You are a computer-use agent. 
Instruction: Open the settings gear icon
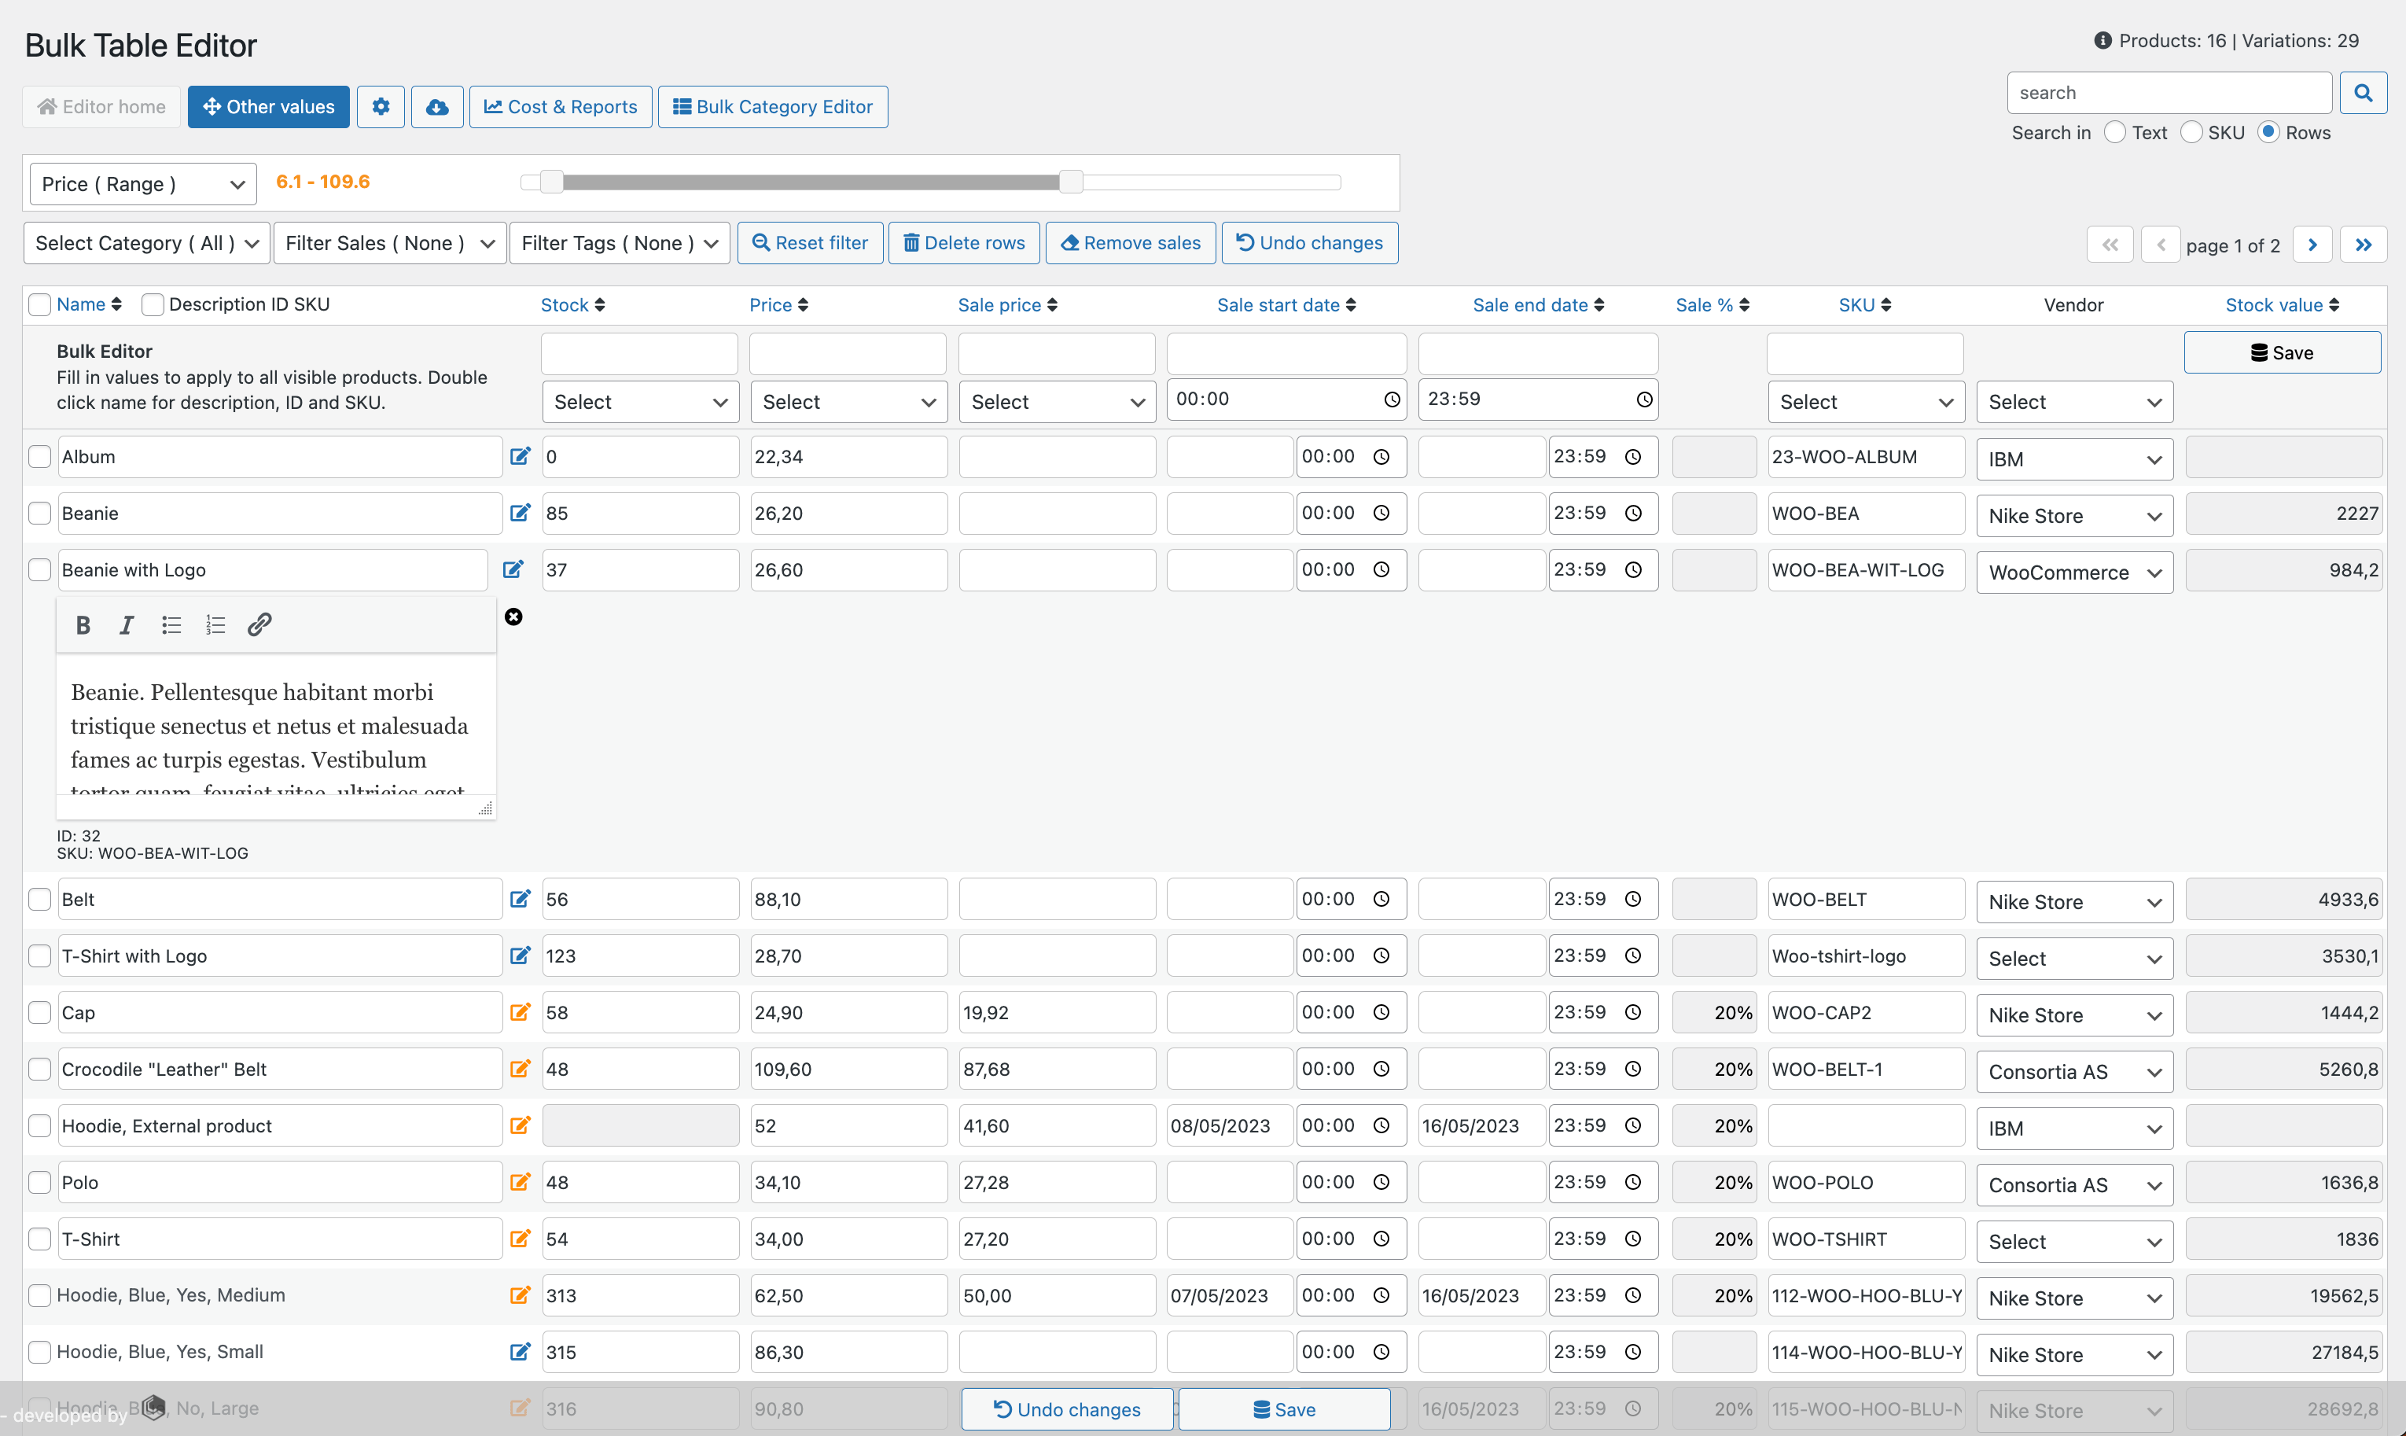pos(381,106)
